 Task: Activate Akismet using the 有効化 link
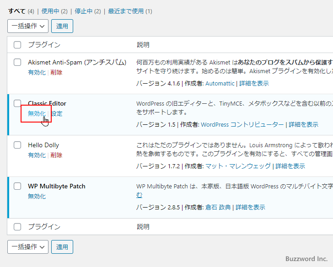[x=37, y=72]
